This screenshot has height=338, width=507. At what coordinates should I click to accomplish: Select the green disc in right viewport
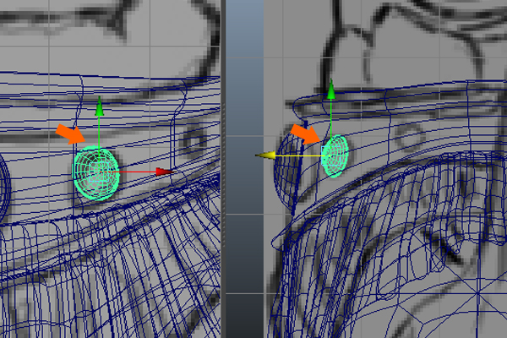[x=335, y=155]
